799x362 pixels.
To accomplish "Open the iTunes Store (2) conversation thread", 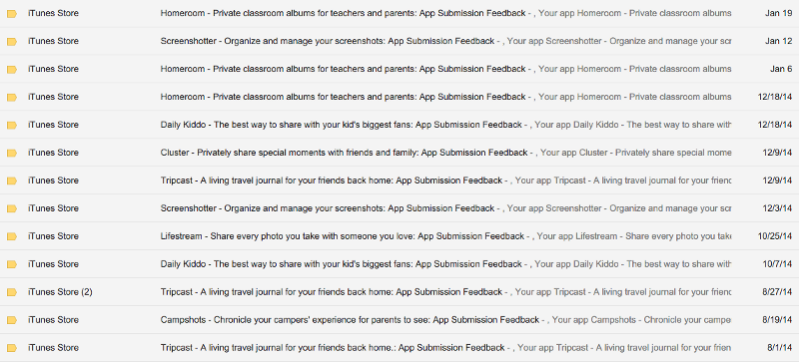I will click(x=399, y=292).
